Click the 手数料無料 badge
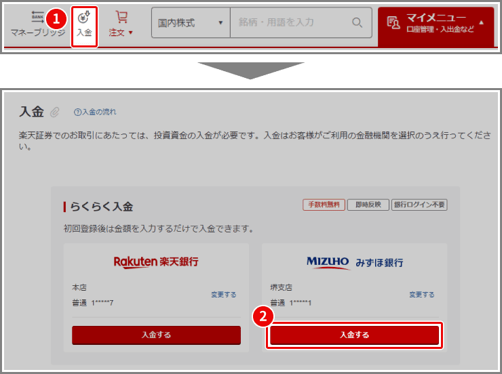Screen dimensions: 502x374 [x=324, y=205]
